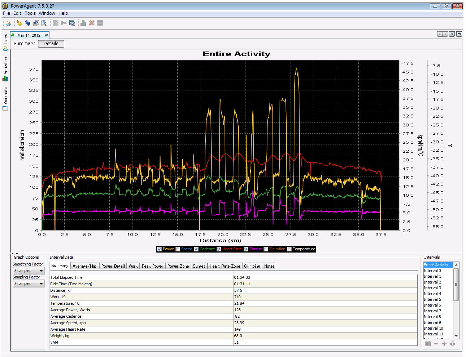The height and width of the screenshot is (357, 466).
Task: Click the plus add interval icon
Action: tap(444, 344)
